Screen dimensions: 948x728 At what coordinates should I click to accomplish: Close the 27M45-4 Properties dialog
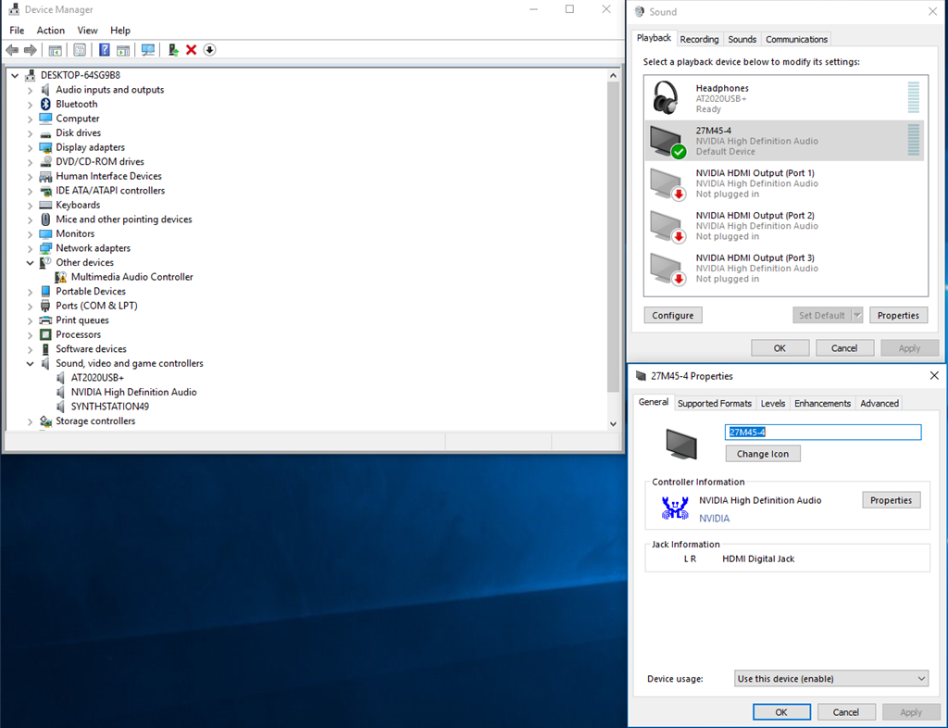pyautogui.click(x=934, y=376)
